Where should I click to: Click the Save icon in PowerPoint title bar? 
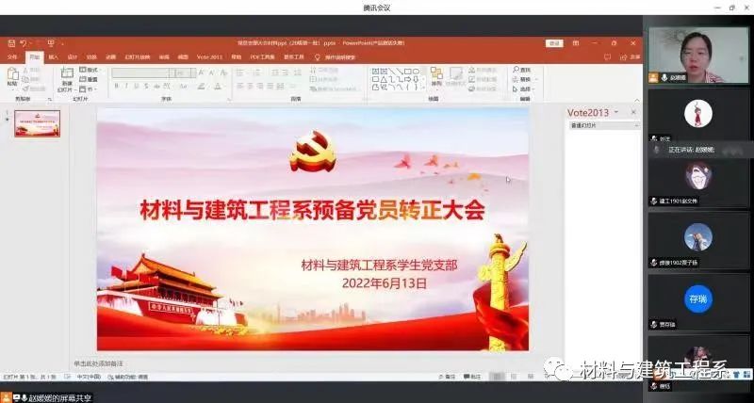coord(11,43)
